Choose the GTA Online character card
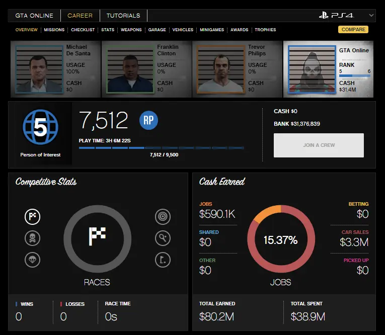This screenshot has height=335, width=385. click(329, 69)
